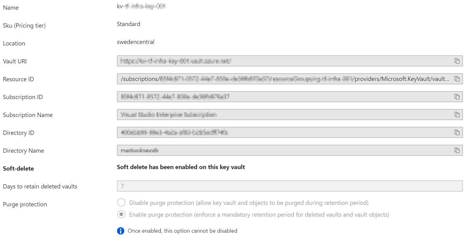The width and height of the screenshot is (468, 243).
Task: Click the swedencentral location value
Action: pos(136,42)
